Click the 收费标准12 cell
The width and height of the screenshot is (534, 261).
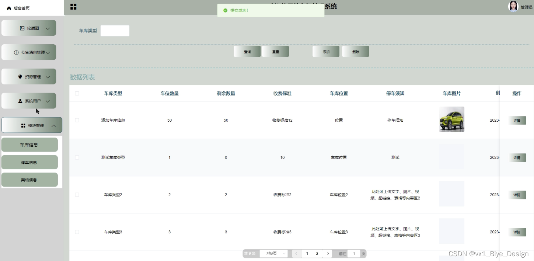pos(282,120)
